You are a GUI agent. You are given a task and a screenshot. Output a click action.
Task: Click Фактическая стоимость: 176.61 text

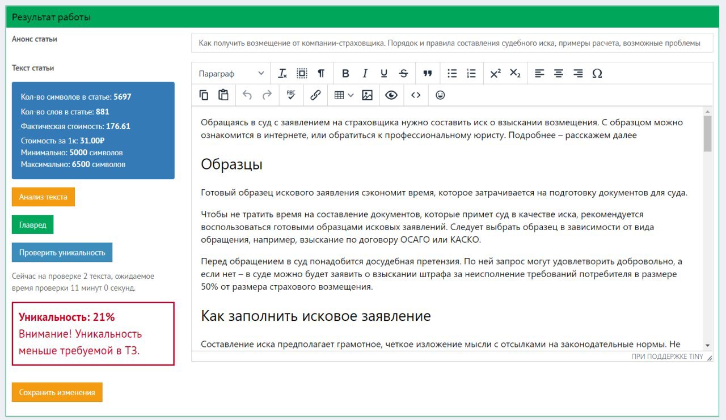pyautogui.click(x=75, y=126)
